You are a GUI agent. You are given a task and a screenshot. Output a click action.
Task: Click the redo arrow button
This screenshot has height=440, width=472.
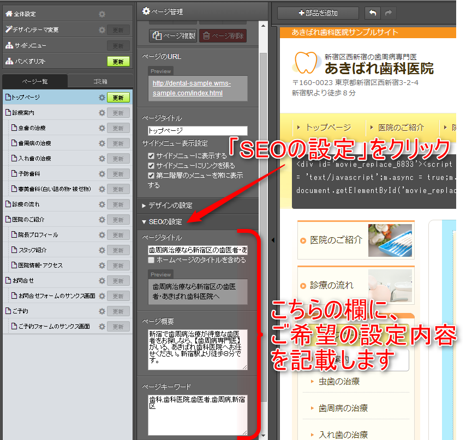coord(389,13)
